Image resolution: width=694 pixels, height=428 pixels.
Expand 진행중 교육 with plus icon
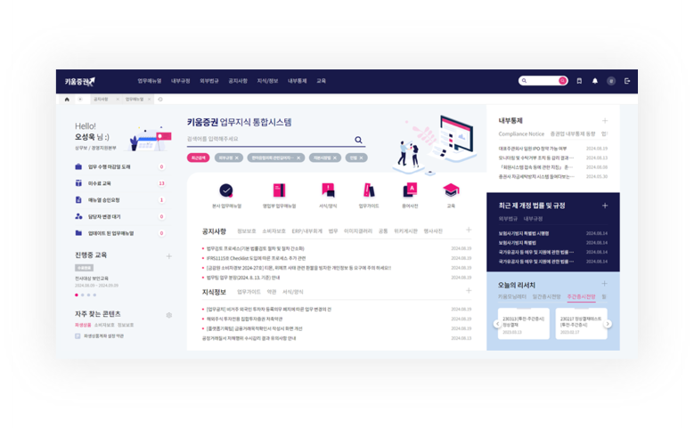tap(168, 256)
